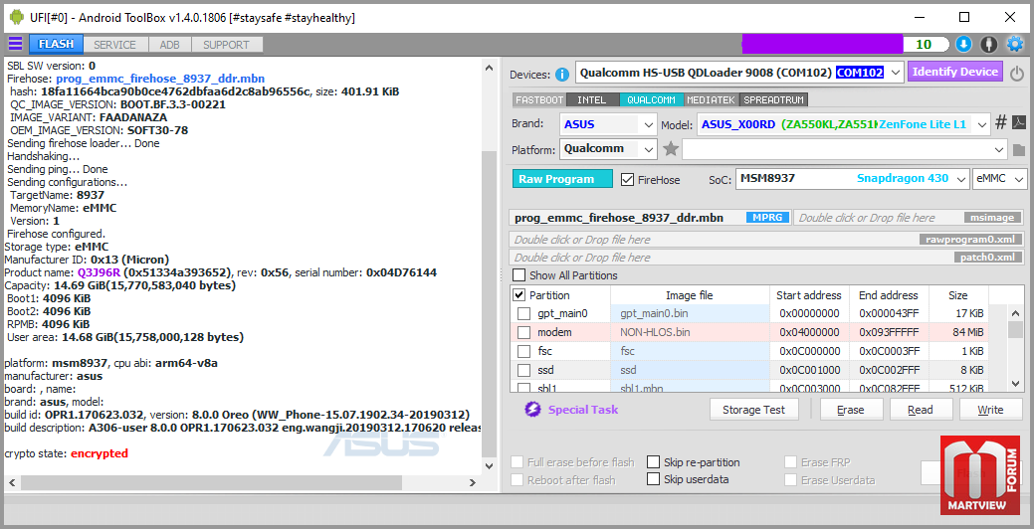Select the QUALCOMM mode tab
The height and width of the screenshot is (529, 1034).
pos(651,100)
